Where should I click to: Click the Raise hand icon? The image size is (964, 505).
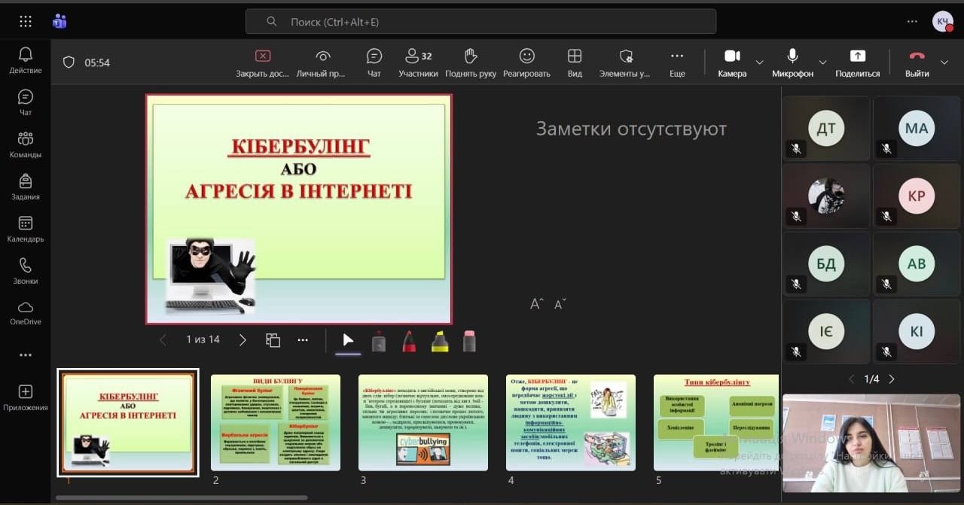pos(471,56)
